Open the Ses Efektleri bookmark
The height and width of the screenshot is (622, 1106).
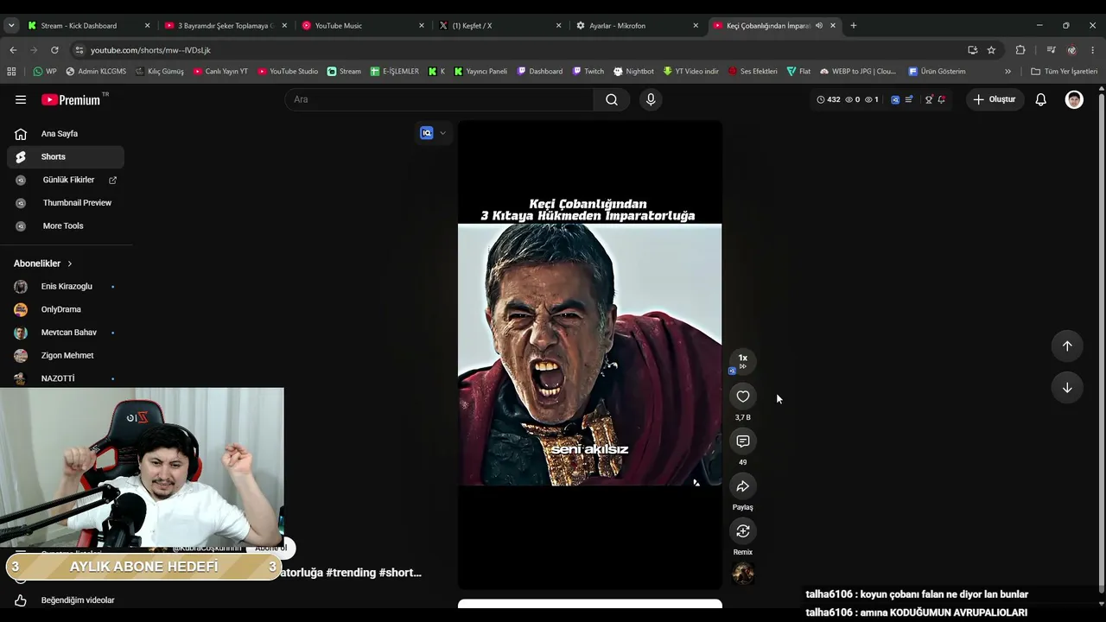(x=753, y=72)
